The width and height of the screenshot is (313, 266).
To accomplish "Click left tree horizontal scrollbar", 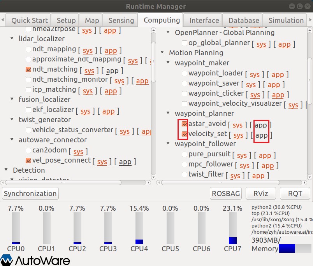I will pos(63,182).
